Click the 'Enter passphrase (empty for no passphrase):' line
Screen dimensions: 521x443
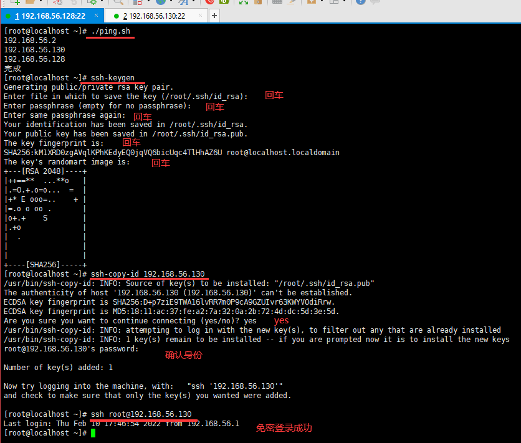pyautogui.click(x=97, y=105)
